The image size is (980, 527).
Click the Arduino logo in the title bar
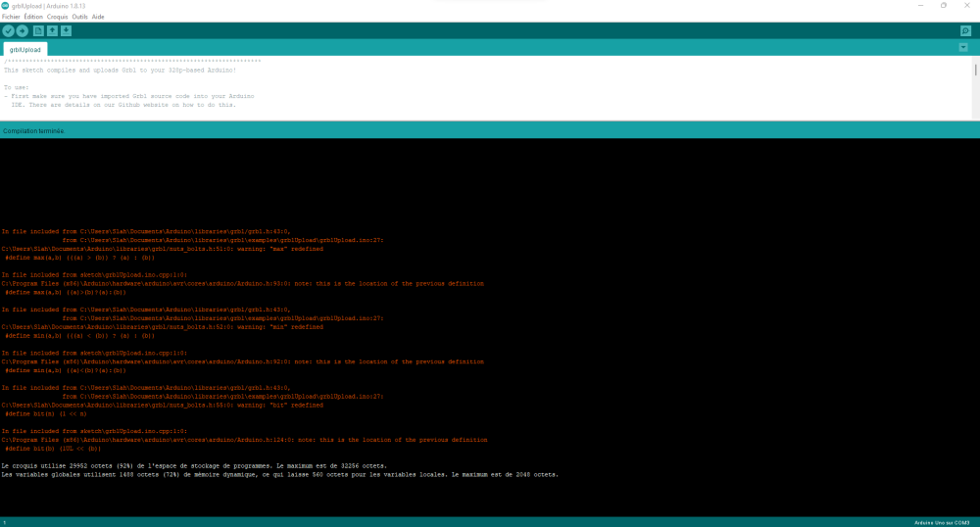click(5, 6)
